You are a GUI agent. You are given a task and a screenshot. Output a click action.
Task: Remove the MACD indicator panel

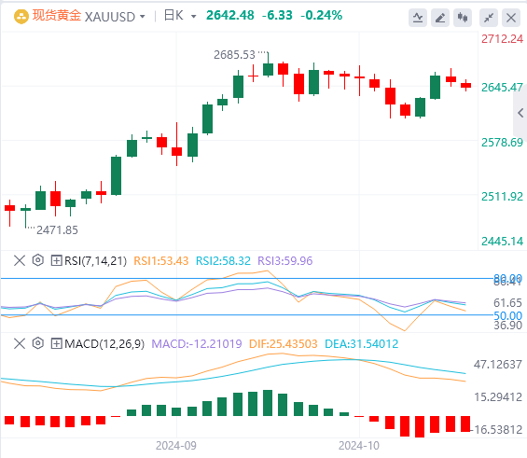click(20, 343)
